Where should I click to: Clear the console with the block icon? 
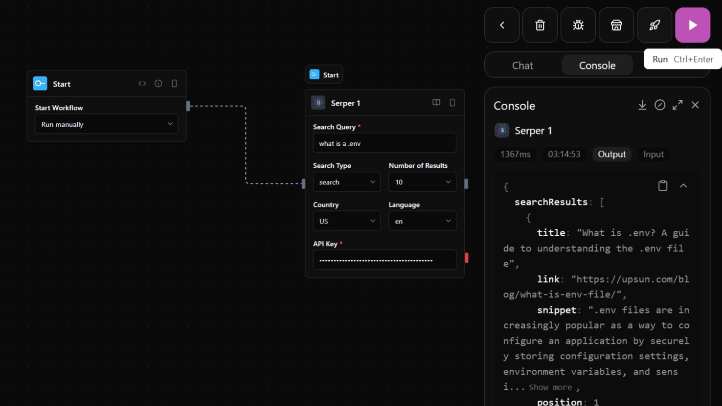(x=660, y=105)
